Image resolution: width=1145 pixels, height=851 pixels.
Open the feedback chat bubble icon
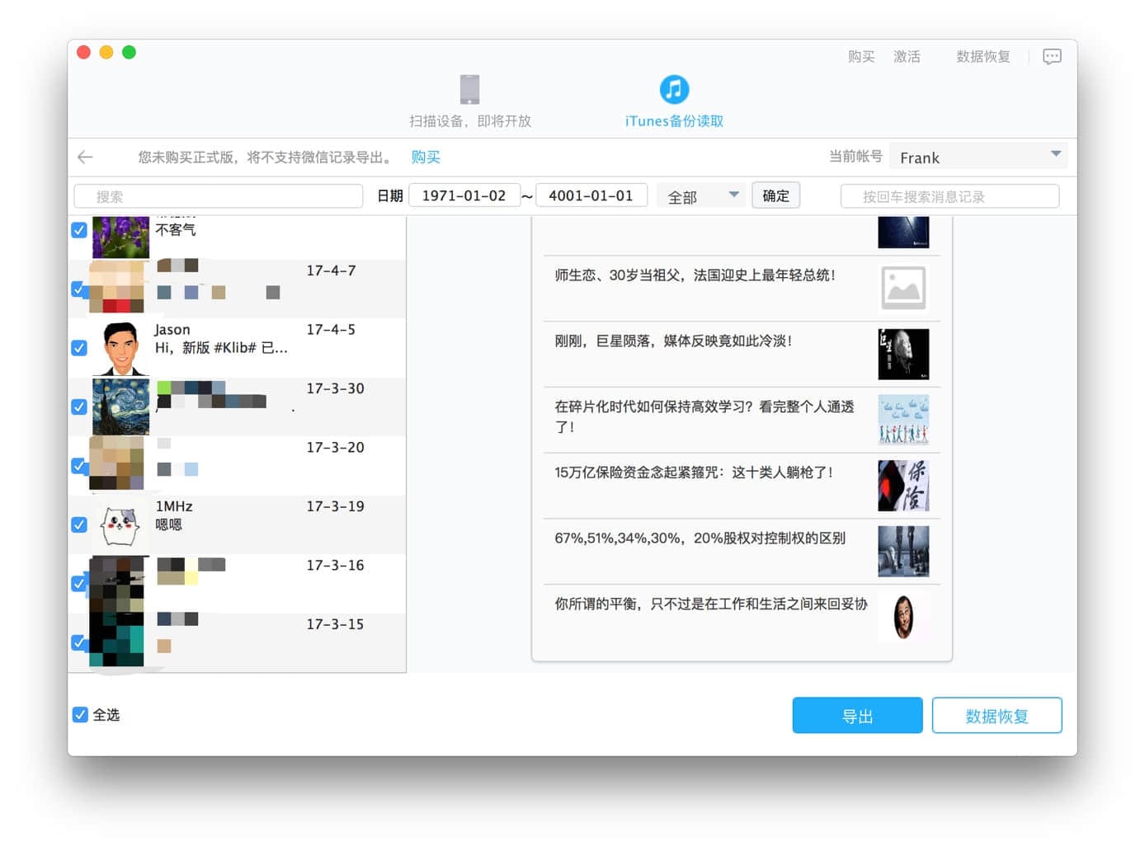point(1052,57)
